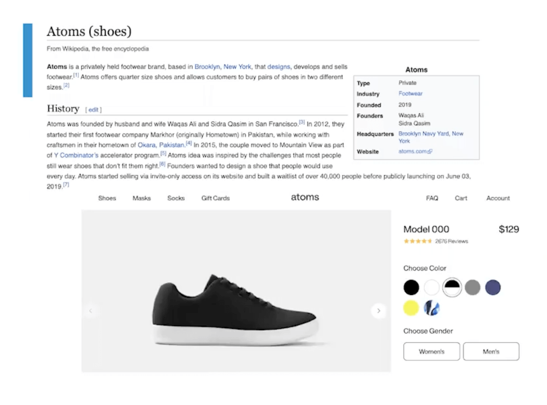Screen dimensions: 547x405
Task: Select the white color swatch
Action: pyautogui.click(x=432, y=287)
